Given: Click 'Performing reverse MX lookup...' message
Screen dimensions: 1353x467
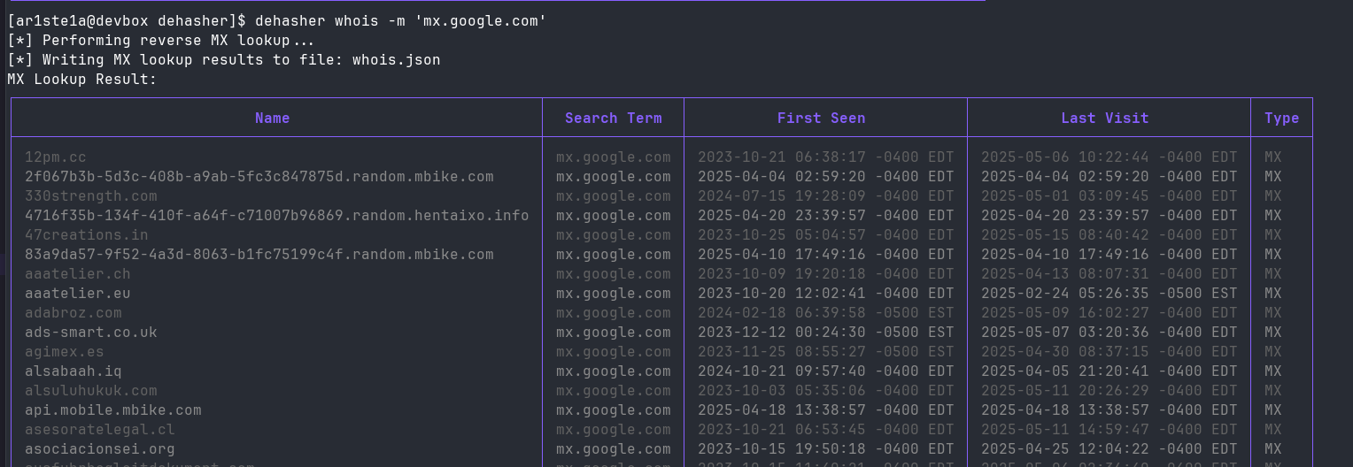Looking at the screenshot, I should click(161, 41).
